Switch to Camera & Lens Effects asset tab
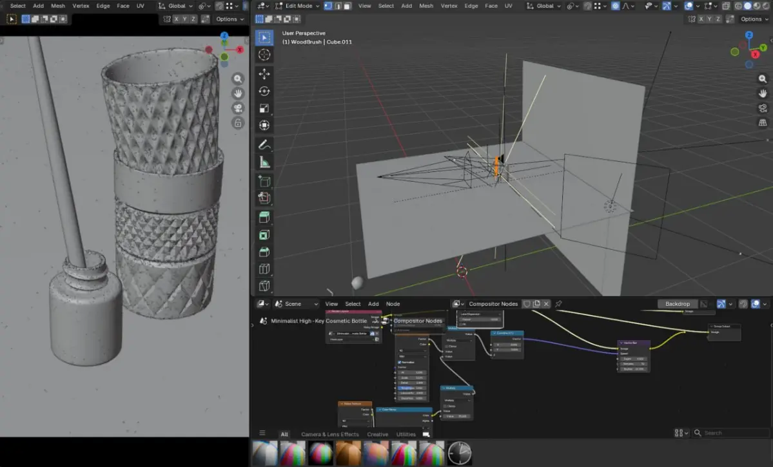773x467 pixels. [330, 435]
